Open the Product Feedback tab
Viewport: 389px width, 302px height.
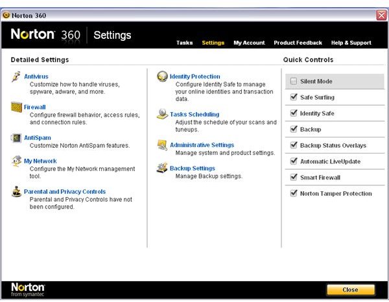click(298, 43)
